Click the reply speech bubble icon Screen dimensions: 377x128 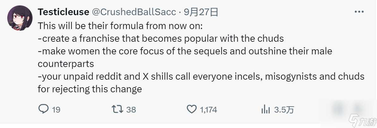tap(43, 109)
